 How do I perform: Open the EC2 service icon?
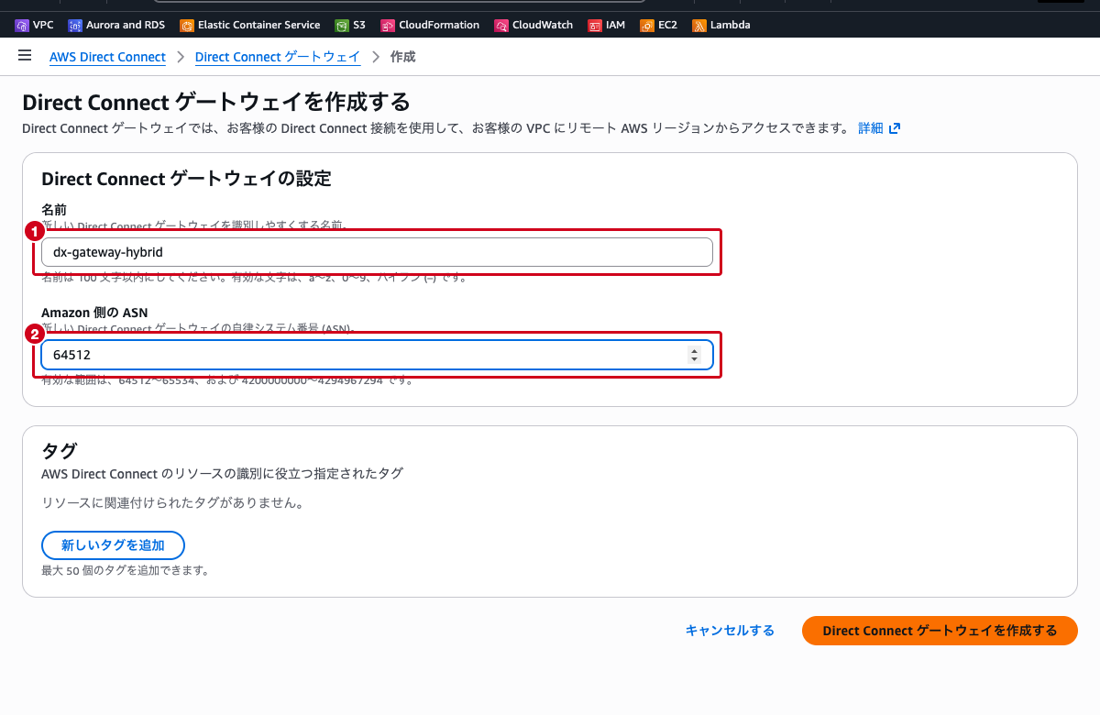(647, 26)
